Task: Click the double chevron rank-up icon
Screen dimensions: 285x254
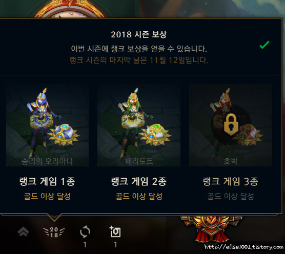Action: (x=23, y=232)
